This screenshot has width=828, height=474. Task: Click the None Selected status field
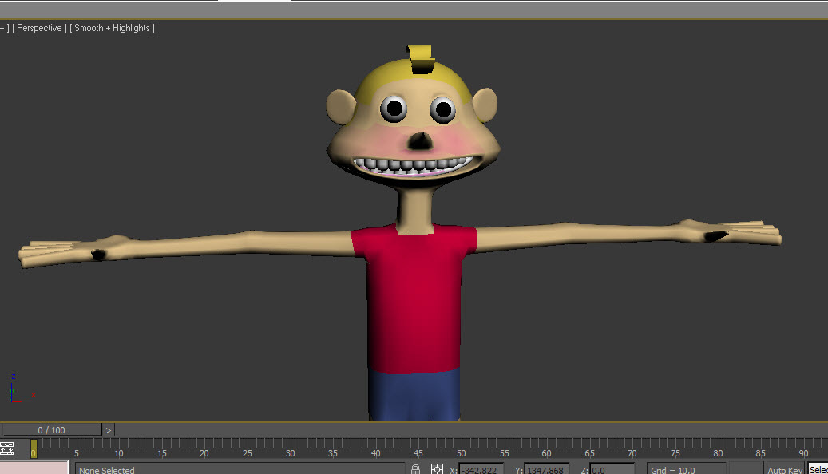point(240,469)
